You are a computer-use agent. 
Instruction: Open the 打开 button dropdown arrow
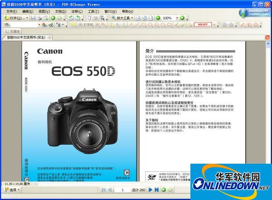pyautogui.click(x=27, y=18)
